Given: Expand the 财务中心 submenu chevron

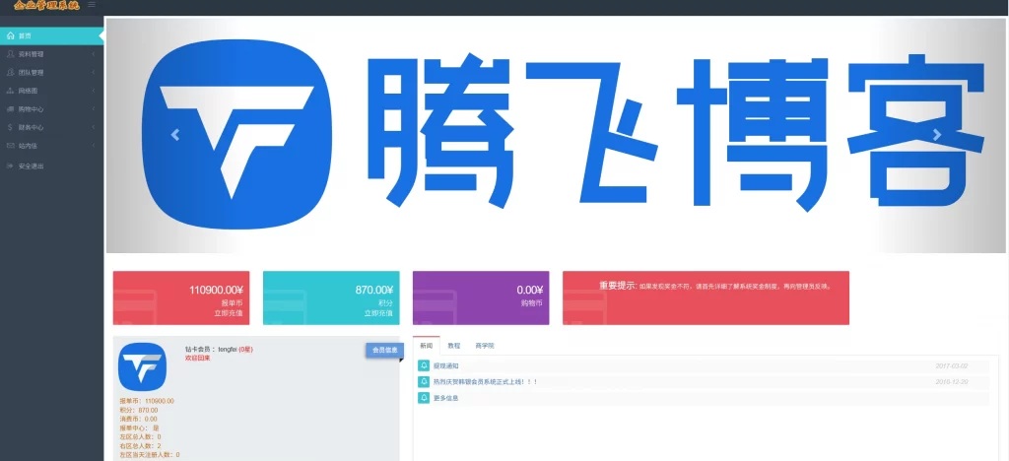Looking at the screenshot, I should tap(94, 127).
